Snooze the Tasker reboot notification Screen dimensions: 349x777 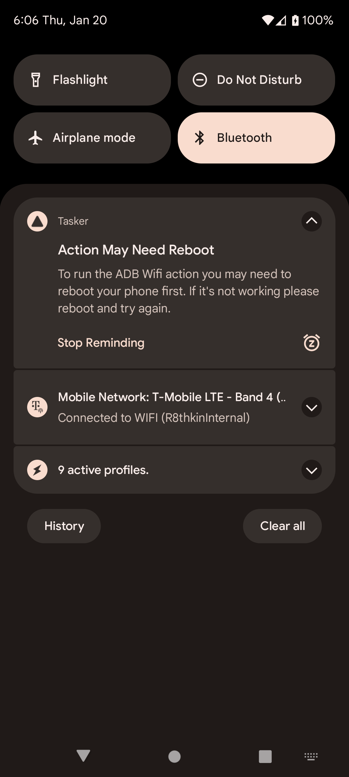click(x=312, y=343)
